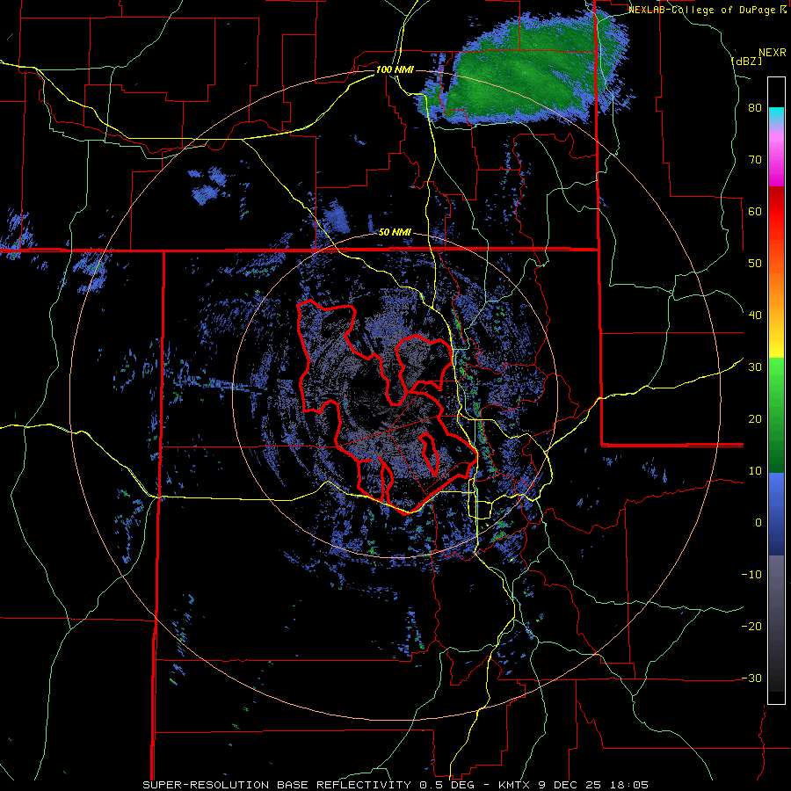Click the 60 value on dBZ scale
The image size is (791, 791).
click(755, 212)
